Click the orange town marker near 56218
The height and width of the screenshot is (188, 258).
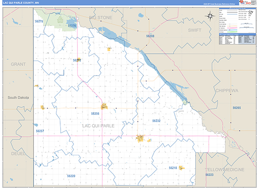181,168
